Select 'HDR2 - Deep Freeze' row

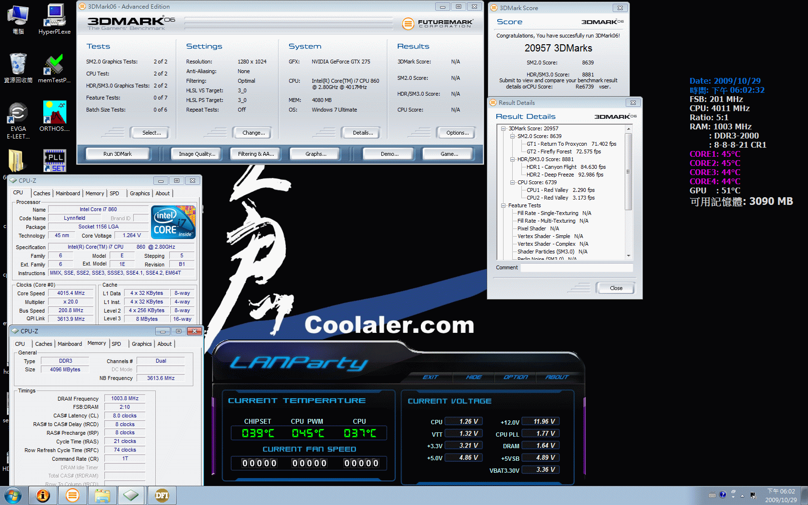click(565, 175)
